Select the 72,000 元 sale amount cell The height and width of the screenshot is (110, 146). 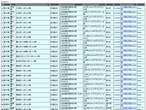click(x=71, y=95)
